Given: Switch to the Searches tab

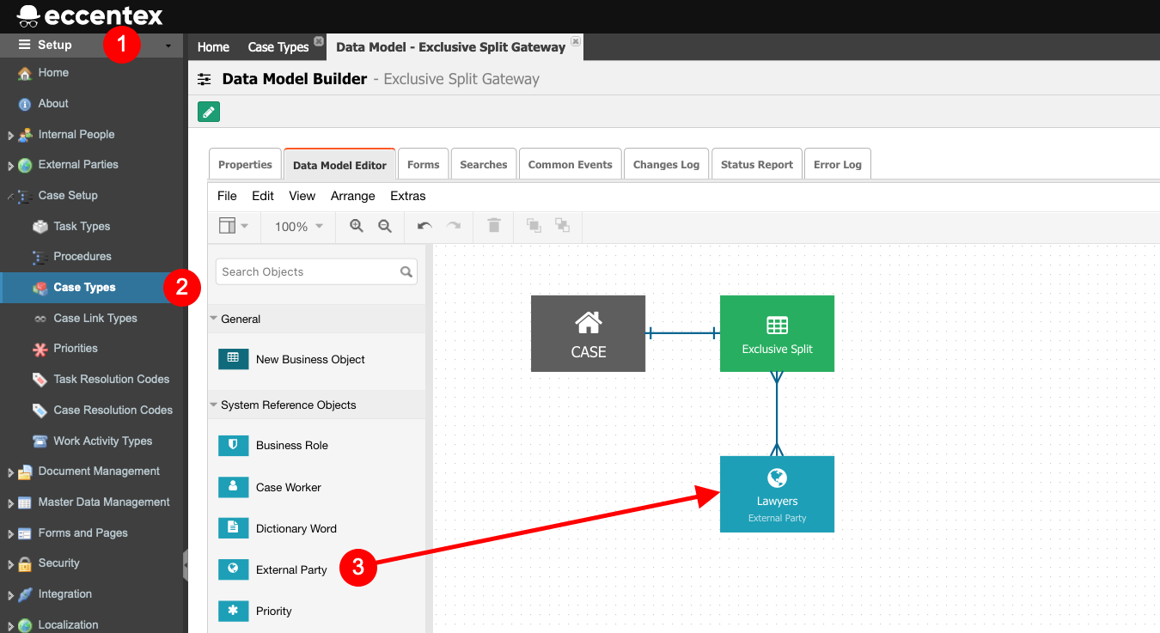Looking at the screenshot, I should [x=484, y=164].
